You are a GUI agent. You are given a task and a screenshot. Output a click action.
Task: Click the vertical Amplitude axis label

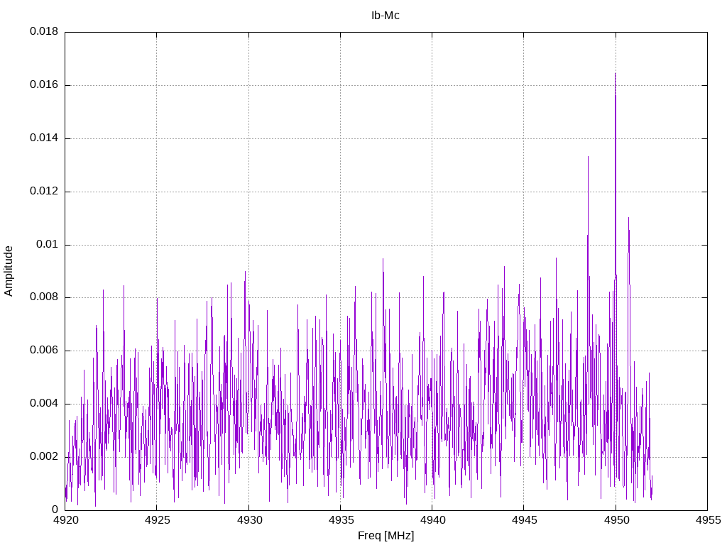[9, 270]
